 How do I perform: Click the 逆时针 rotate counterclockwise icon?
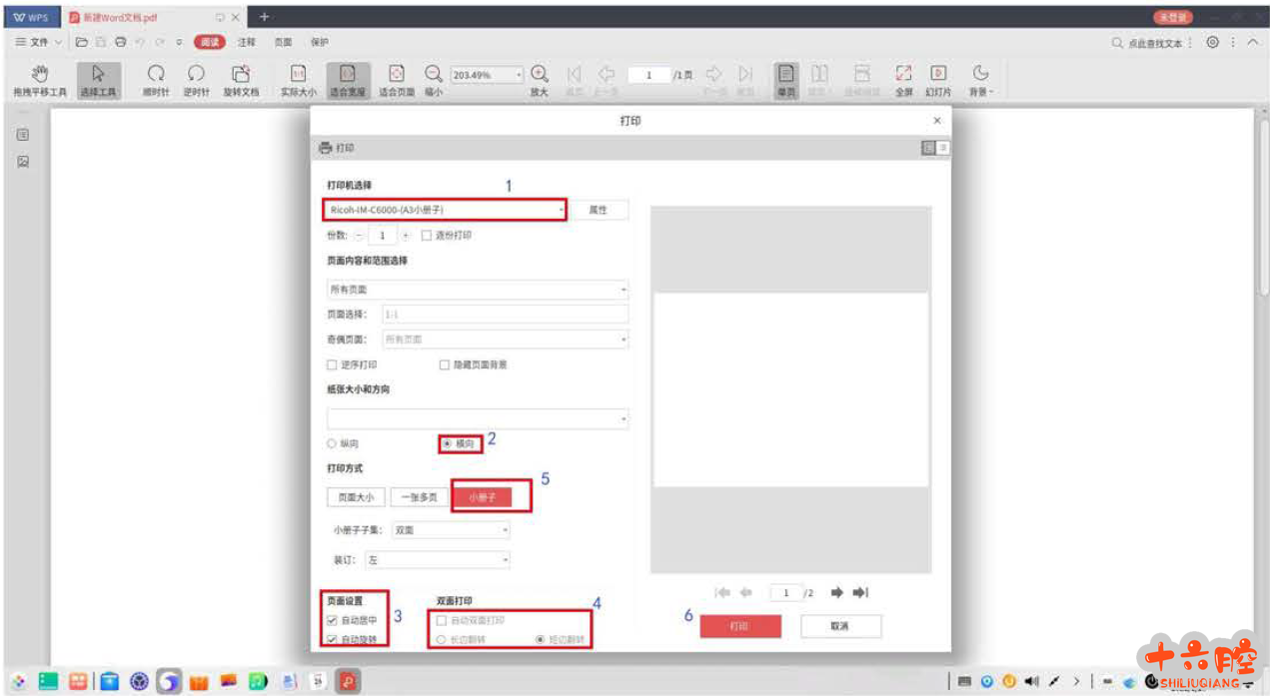(x=196, y=79)
